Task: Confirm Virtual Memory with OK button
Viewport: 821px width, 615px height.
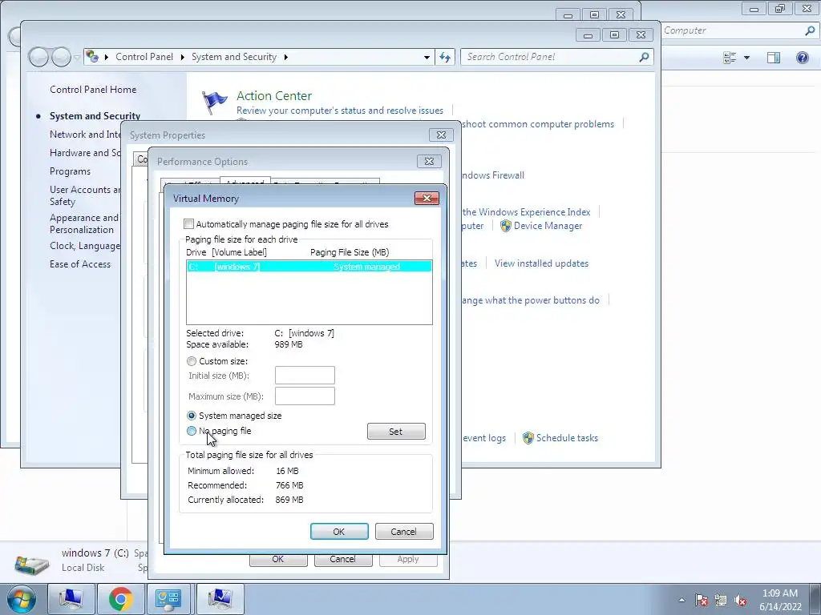Action: click(x=339, y=532)
